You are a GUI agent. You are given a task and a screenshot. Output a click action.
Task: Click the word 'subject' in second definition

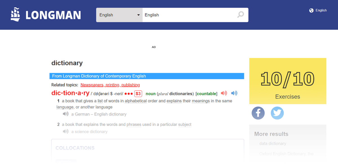pyautogui.click(x=185, y=124)
